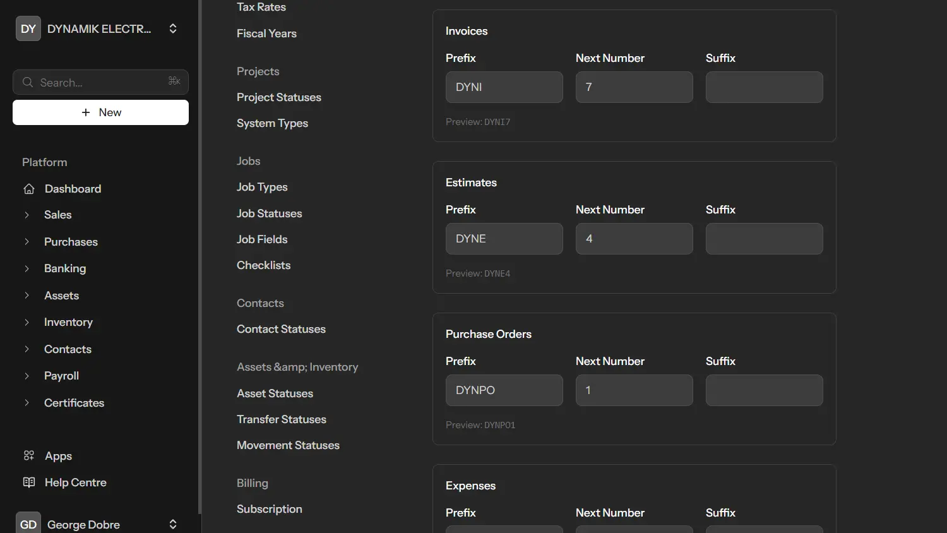Expand the Sales chevron
The height and width of the screenshot is (533, 947).
27,215
